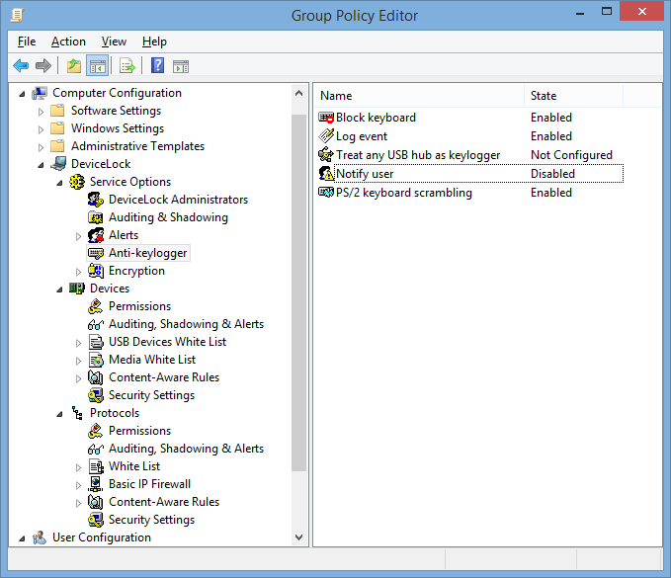Minimize the Group Policy Editor window
The image size is (671, 578).
click(580, 13)
